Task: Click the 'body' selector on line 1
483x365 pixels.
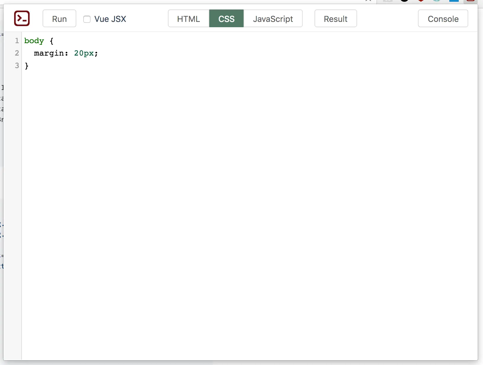Action: [34, 41]
